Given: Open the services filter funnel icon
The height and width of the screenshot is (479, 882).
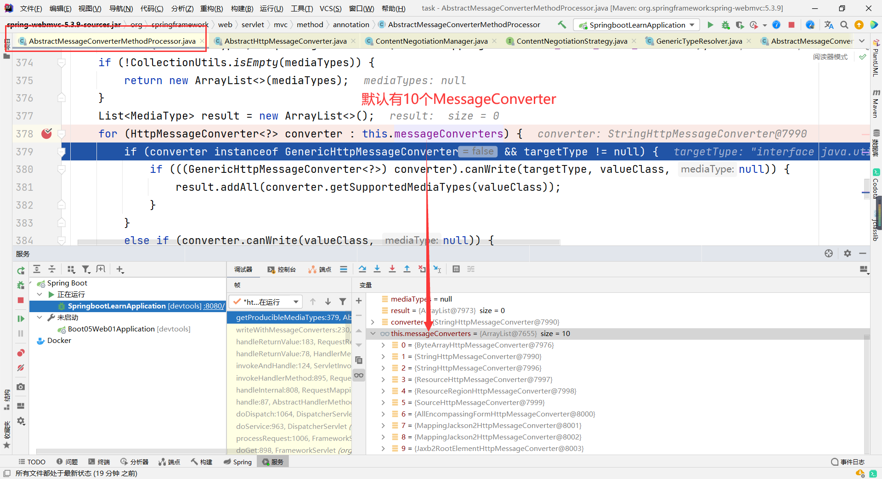Looking at the screenshot, I should point(86,269).
